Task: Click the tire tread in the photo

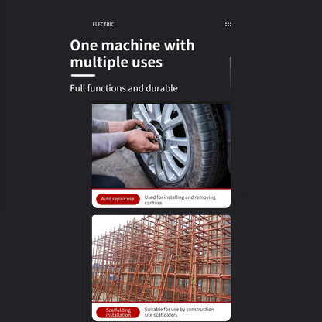Action: tap(209, 145)
